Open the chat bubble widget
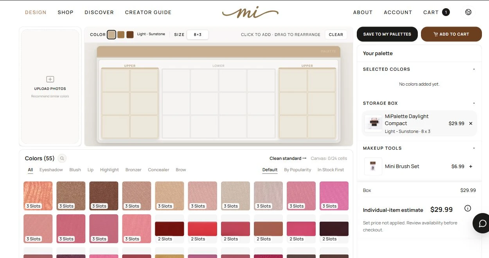 (482, 223)
